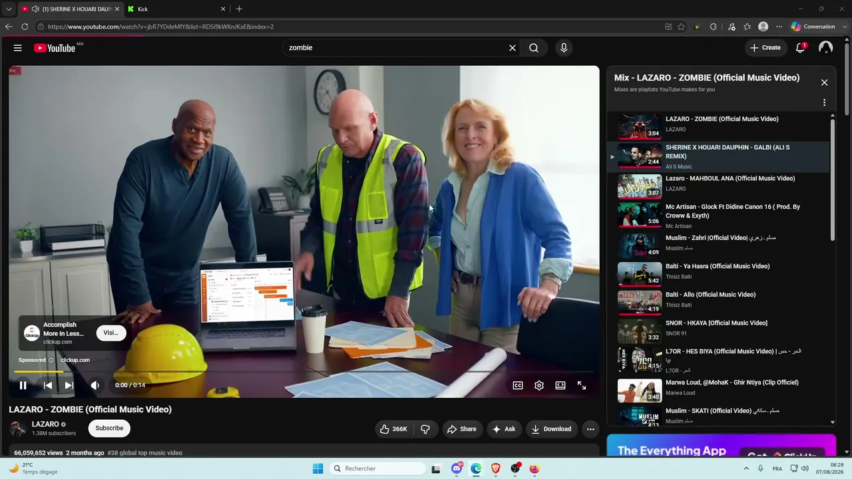Viewport: 852px width, 479px height.
Task: Open the browser extensions puzzle icon
Action: point(713,27)
